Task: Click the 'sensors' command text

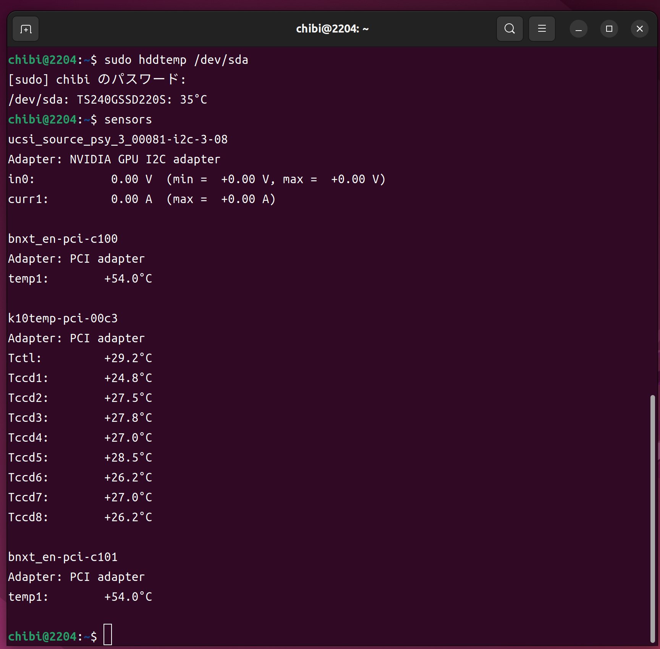Action: [128, 120]
